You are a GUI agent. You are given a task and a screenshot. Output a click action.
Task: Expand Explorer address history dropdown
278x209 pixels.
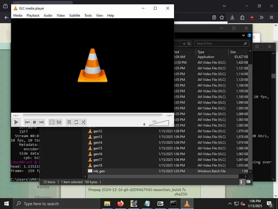tap(184, 44)
